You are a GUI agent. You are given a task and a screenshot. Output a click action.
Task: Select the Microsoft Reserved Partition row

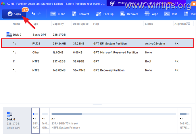point(98,52)
